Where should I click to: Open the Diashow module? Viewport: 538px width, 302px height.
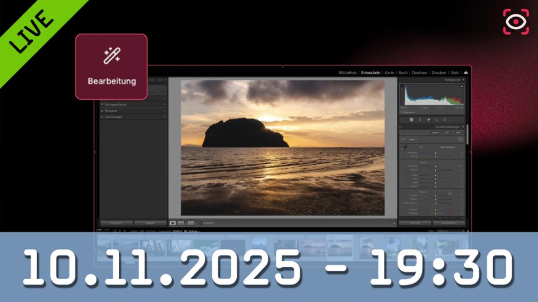(420, 72)
